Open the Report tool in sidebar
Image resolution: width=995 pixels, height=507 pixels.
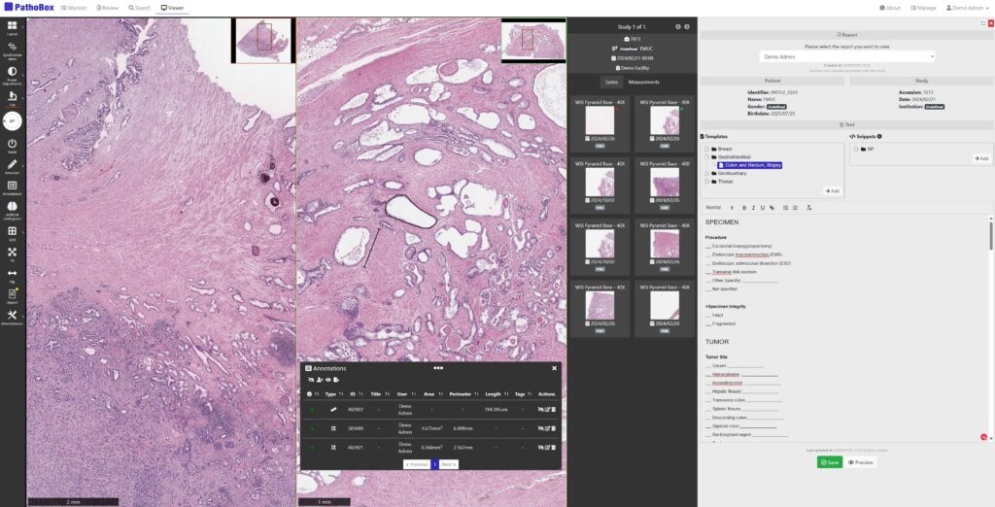[x=12, y=296]
